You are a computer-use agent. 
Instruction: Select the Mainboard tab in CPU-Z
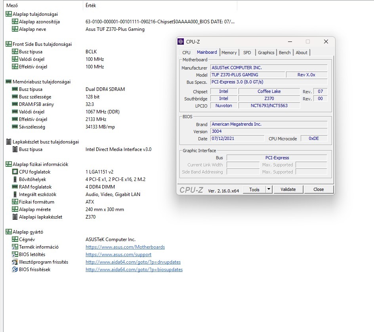click(207, 52)
